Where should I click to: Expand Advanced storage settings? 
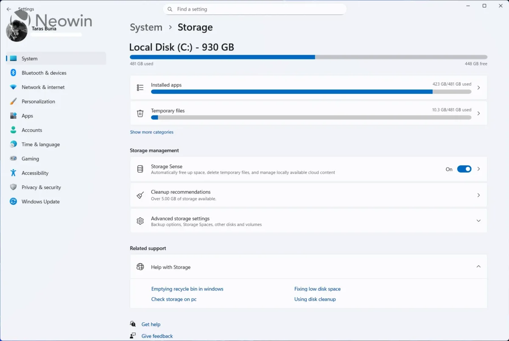tap(478, 221)
